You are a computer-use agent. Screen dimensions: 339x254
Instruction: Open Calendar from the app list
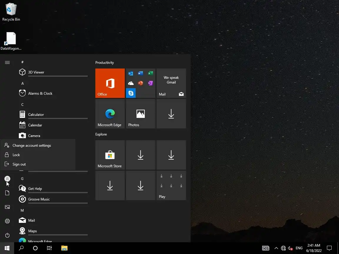[x=53, y=125]
